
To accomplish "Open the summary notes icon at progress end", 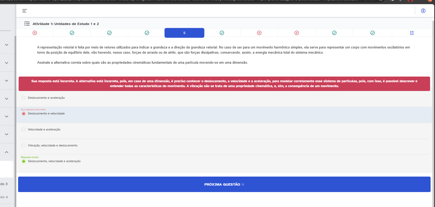I will point(412,33).
